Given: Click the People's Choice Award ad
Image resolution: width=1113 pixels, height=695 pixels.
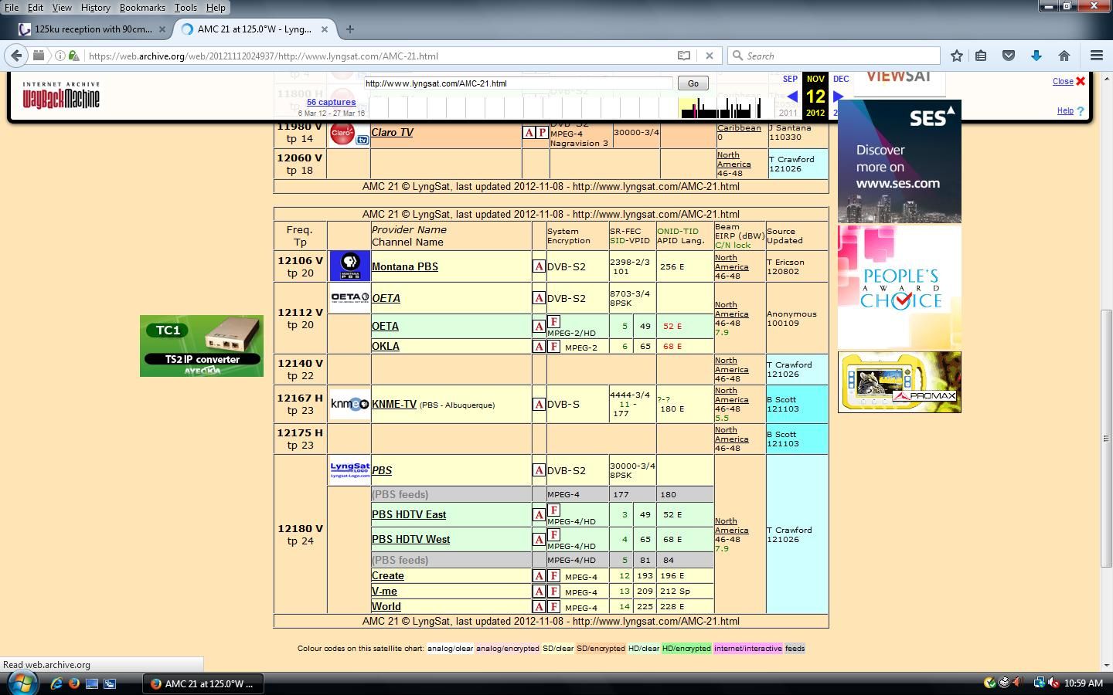Looking at the screenshot, I should pyautogui.click(x=900, y=286).
